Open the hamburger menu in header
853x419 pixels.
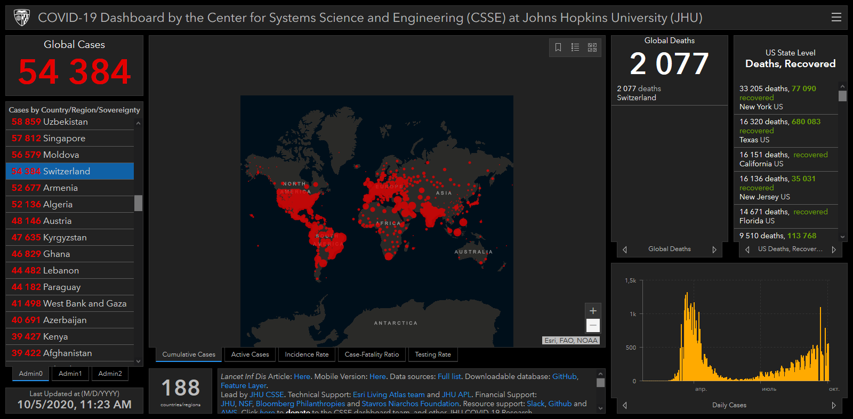(x=836, y=18)
